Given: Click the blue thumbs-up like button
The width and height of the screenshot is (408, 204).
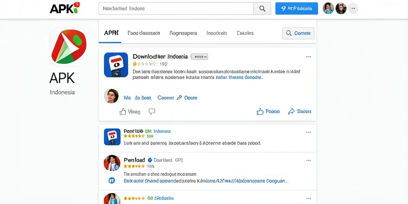Looking at the screenshot, I should click(x=268, y=112).
